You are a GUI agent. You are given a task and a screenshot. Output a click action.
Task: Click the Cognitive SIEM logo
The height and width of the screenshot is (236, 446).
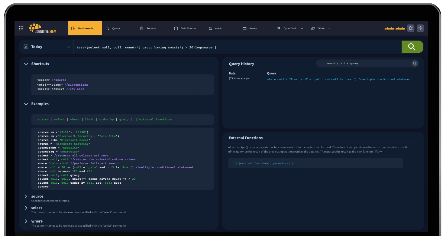pos(42,28)
